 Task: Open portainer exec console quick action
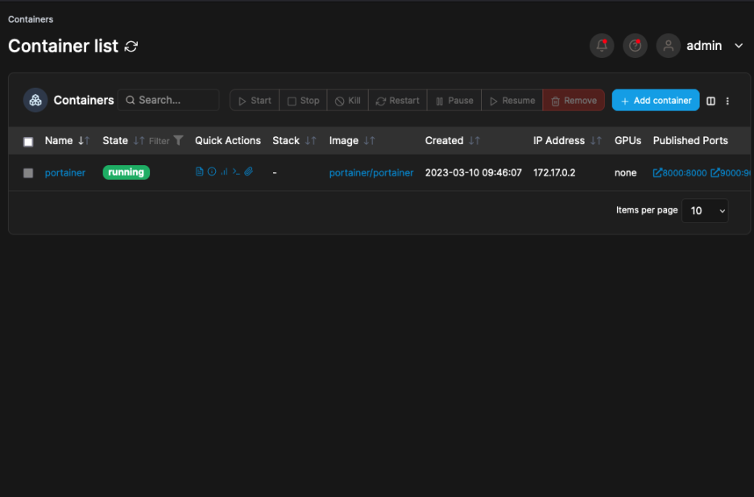(236, 172)
